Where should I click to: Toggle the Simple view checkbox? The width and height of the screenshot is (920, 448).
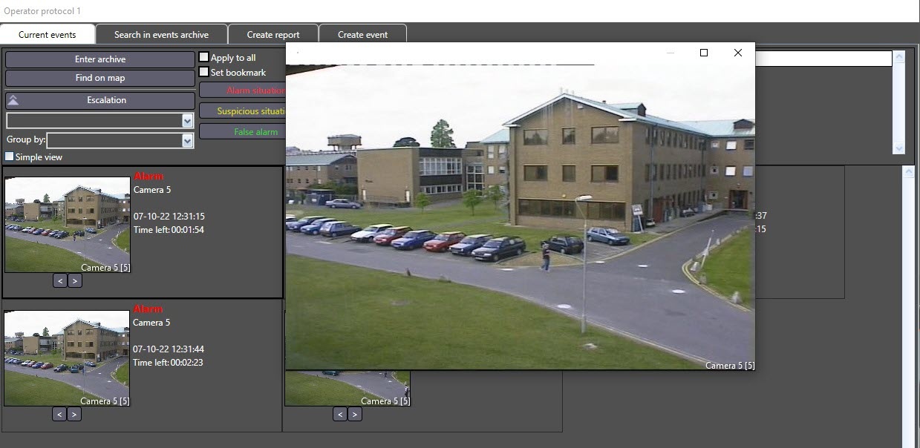tap(10, 157)
